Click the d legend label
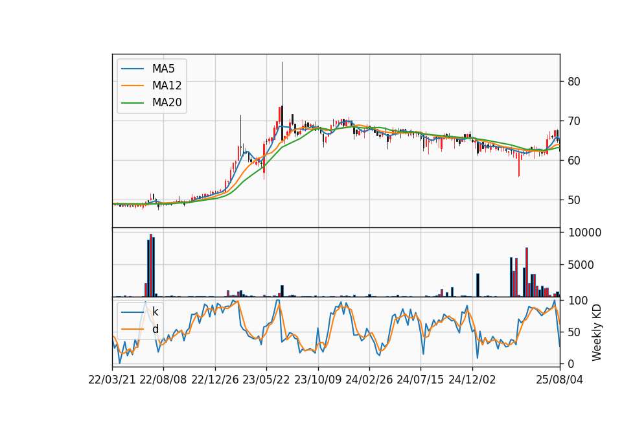 point(155,329)
